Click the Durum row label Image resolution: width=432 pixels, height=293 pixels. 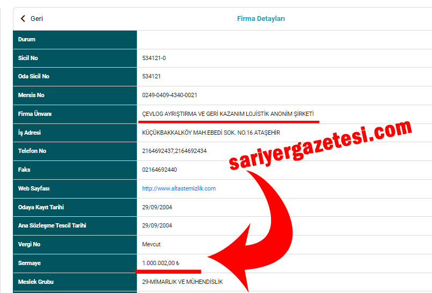click(x=27, y=39)
